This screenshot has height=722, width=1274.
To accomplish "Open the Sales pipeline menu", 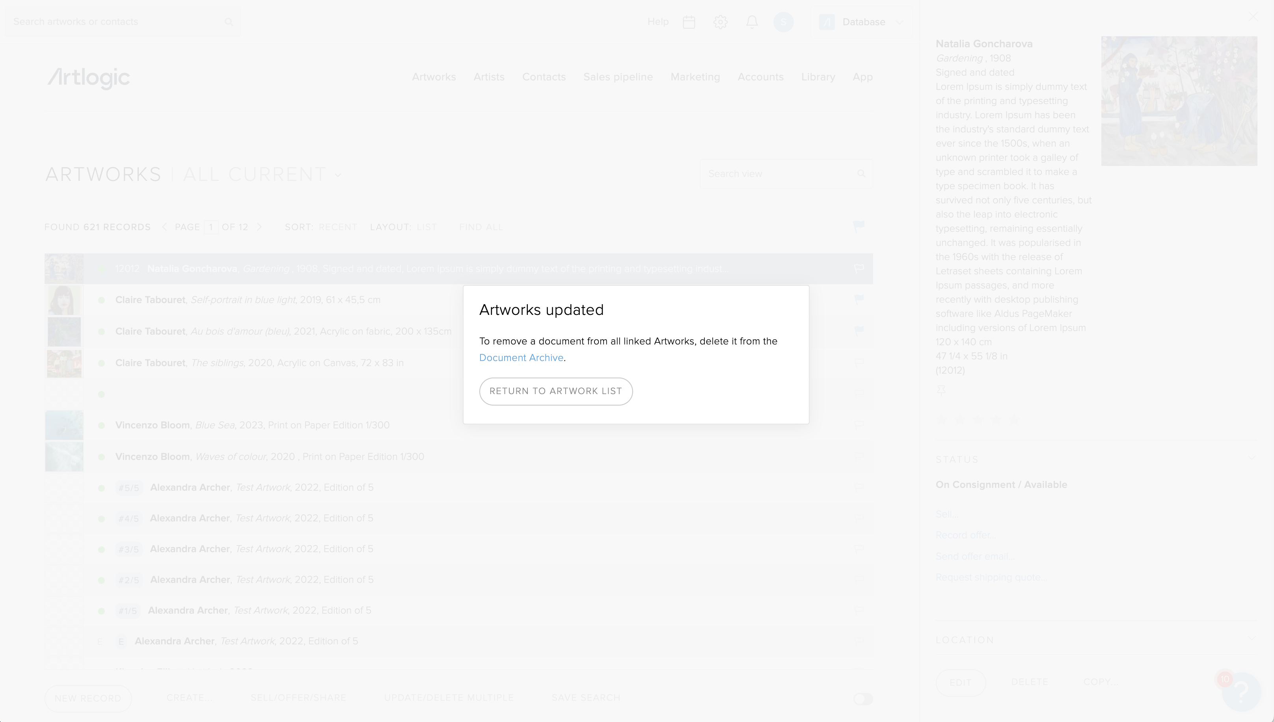I will (x=617, y=77).
